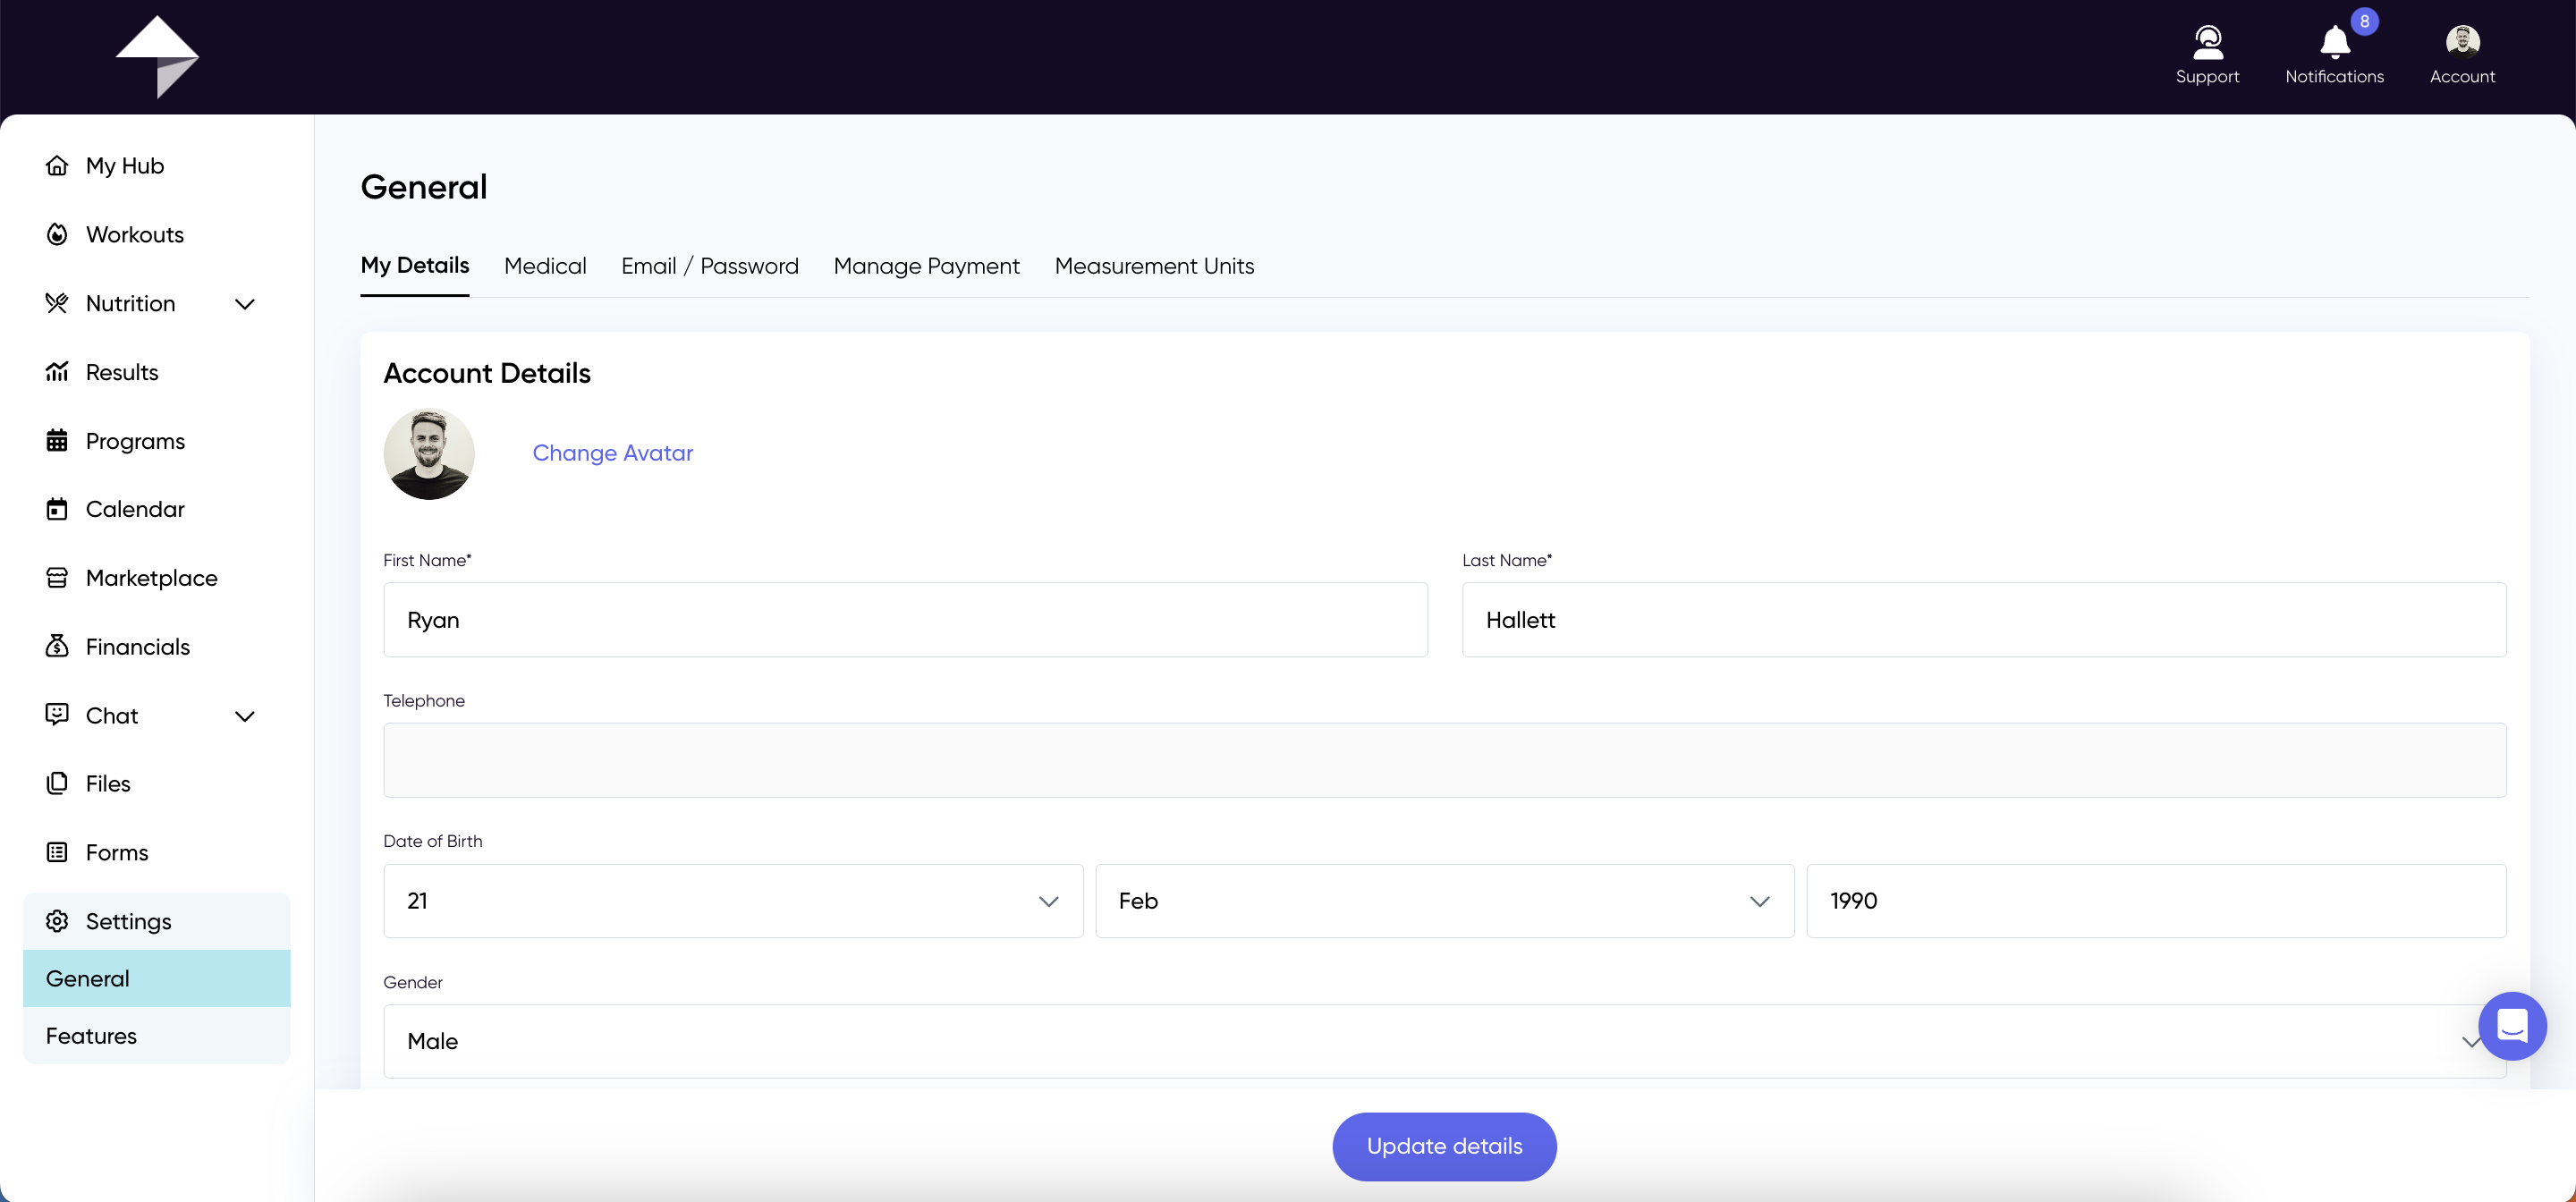Image resolution: width=2576 pixels, height=1202 pixels.
Task: Click the Last Name field with Hallett
Action: [x=1984, y=620]
